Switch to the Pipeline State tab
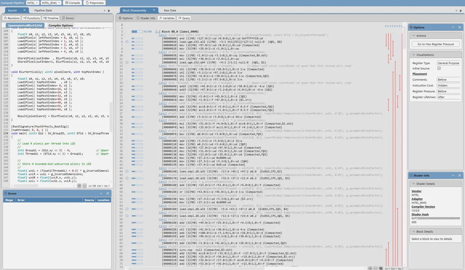This screenshot has height=270, width=465. (43, 11)
